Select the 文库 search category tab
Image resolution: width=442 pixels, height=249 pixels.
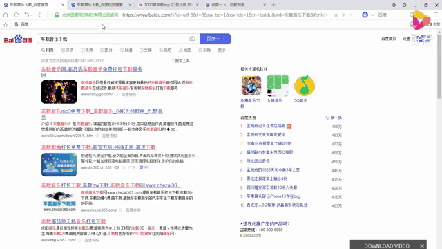[x=146, y=50]
